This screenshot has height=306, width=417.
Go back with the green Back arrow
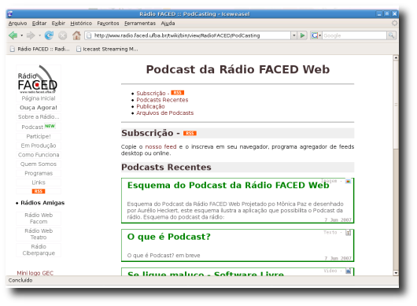(13, 35)
